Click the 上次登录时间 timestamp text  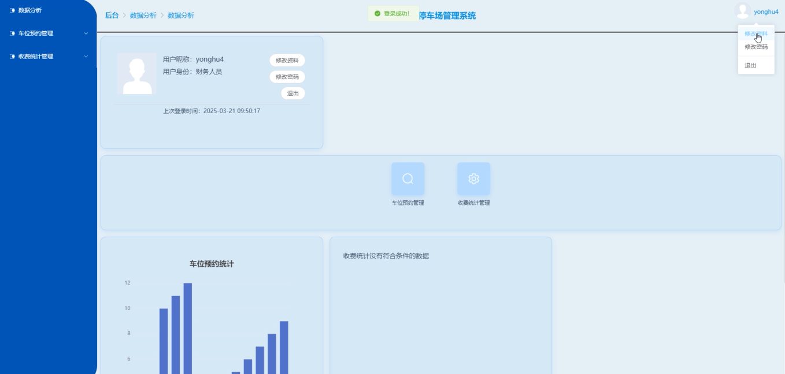(x=212, y=111)
